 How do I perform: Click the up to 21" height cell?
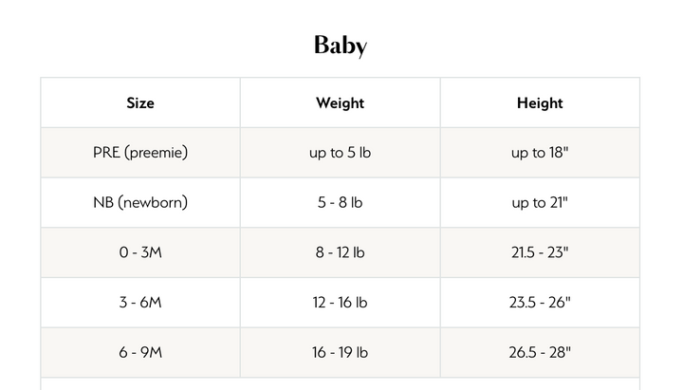click(x=540, y=203)
